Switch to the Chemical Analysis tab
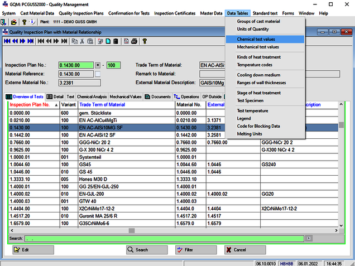This screenshot has height=266, width=355. (x=92, y=96)
